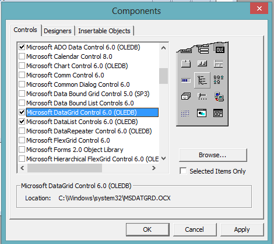Select the 'Microsoft Calendar Control 8.0' list entry
The image size is (274, 244).
click(69, 56)
